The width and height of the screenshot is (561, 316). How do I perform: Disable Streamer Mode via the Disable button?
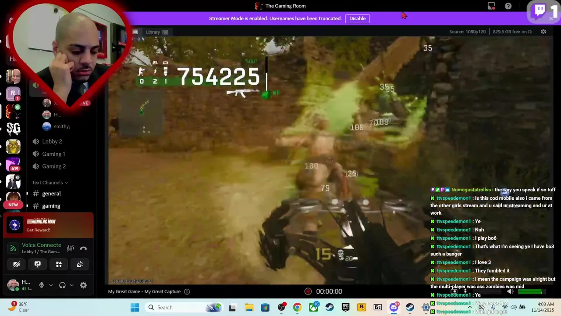click(357, 18)
